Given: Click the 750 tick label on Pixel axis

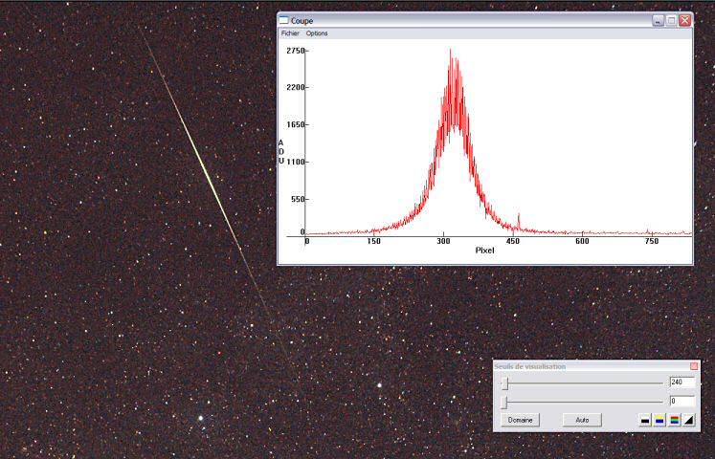Looking at the screenshot, I should coord(652,241).
